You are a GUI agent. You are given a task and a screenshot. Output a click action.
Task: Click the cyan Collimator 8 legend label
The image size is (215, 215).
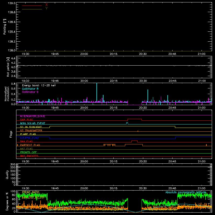coord(30,89)
